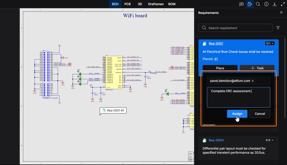Open the requirements filter funnel icon
287x165 pixels.
pos(278,28)
